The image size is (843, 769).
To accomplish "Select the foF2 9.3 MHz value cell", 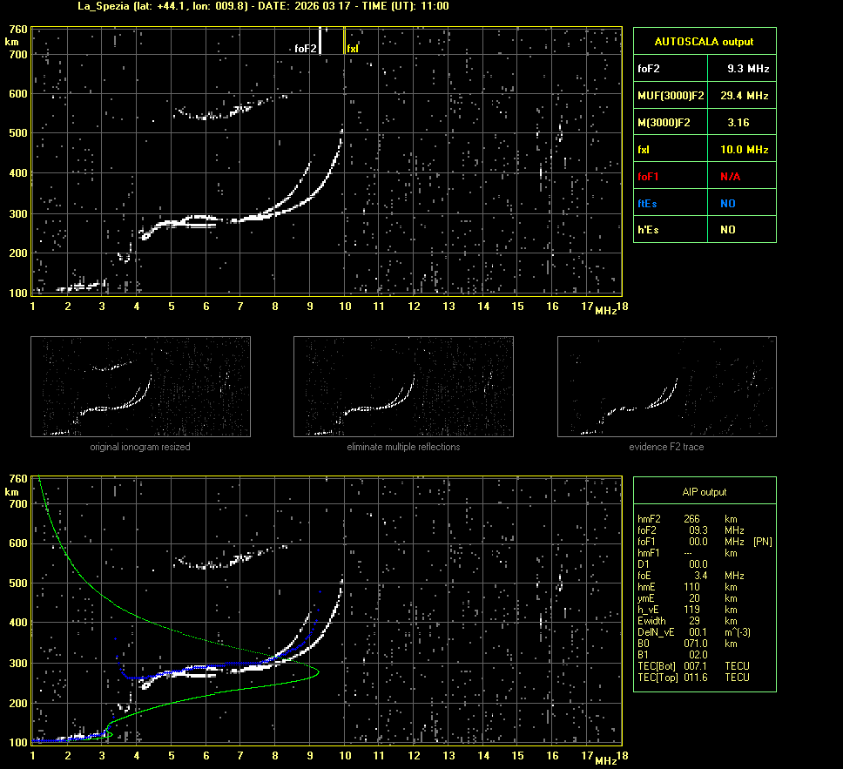I will point(748,68).
